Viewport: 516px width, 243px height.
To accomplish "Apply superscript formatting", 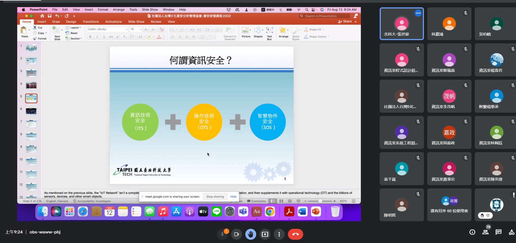I will [x=118, y=37].
